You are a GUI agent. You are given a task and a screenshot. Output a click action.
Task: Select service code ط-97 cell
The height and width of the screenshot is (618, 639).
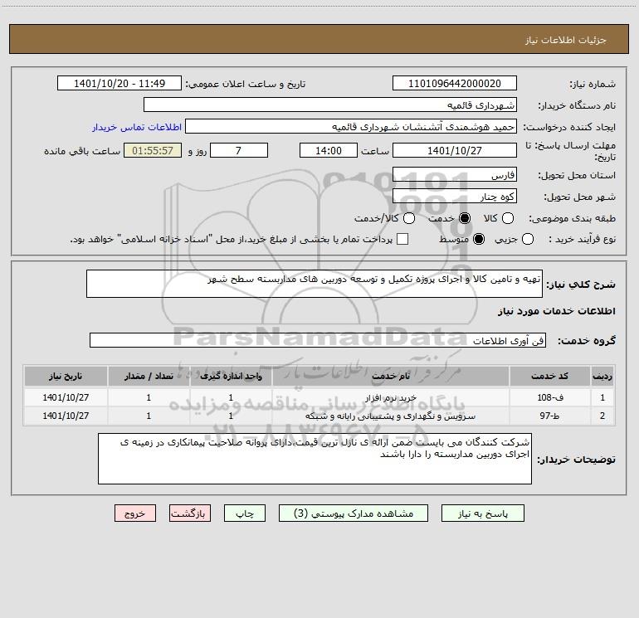[549, 416]
